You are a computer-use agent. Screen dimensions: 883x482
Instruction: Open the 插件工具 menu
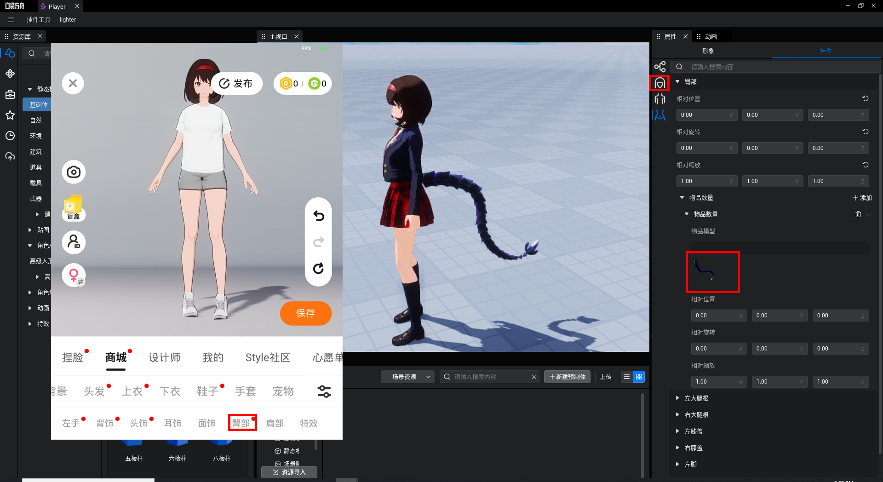click(39, 20)
